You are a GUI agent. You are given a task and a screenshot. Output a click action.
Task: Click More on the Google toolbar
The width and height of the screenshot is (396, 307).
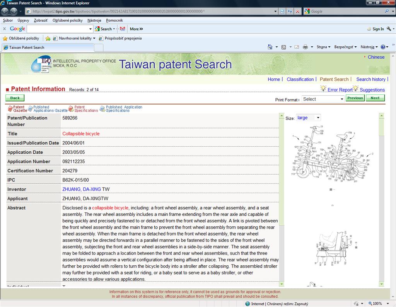click(137, 29)
